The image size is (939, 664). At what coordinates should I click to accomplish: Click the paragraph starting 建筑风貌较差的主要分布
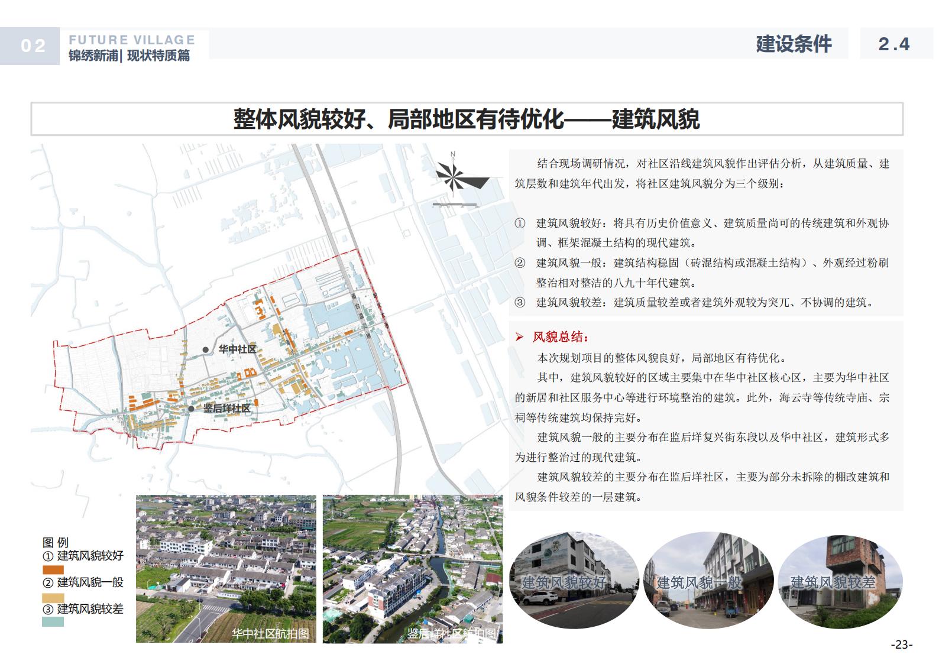pos(702,487)
